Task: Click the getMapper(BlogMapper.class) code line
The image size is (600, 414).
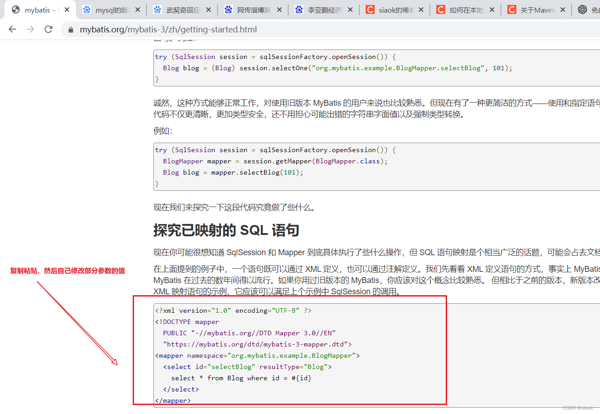Action: click(x=275, y=161)
